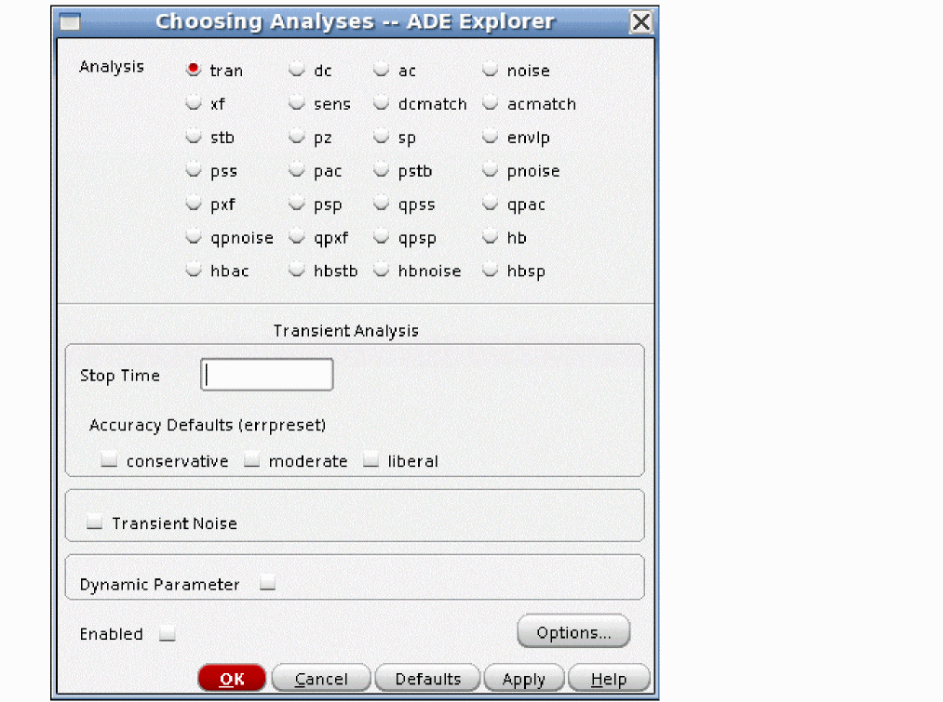943x702 pixels.
Task: Select the pxf analysis radio button
Action: 193,205
